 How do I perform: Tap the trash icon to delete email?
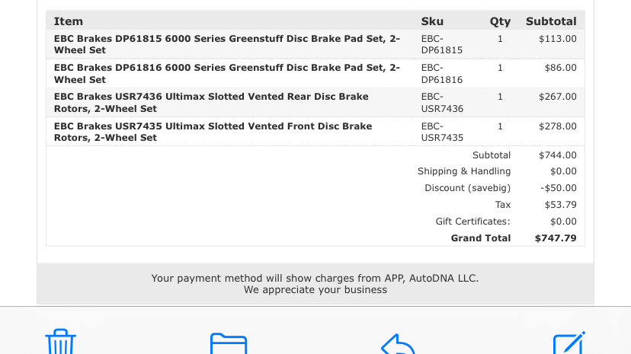point(60,342)
